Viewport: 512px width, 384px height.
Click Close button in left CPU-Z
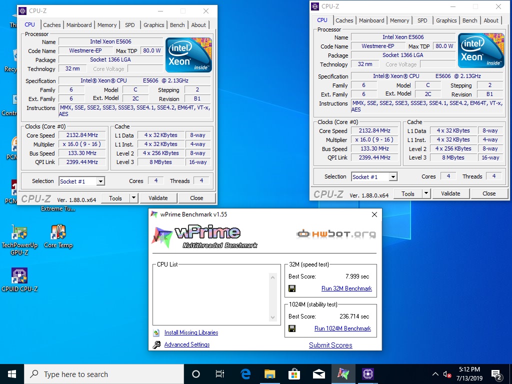click(196, 198)
